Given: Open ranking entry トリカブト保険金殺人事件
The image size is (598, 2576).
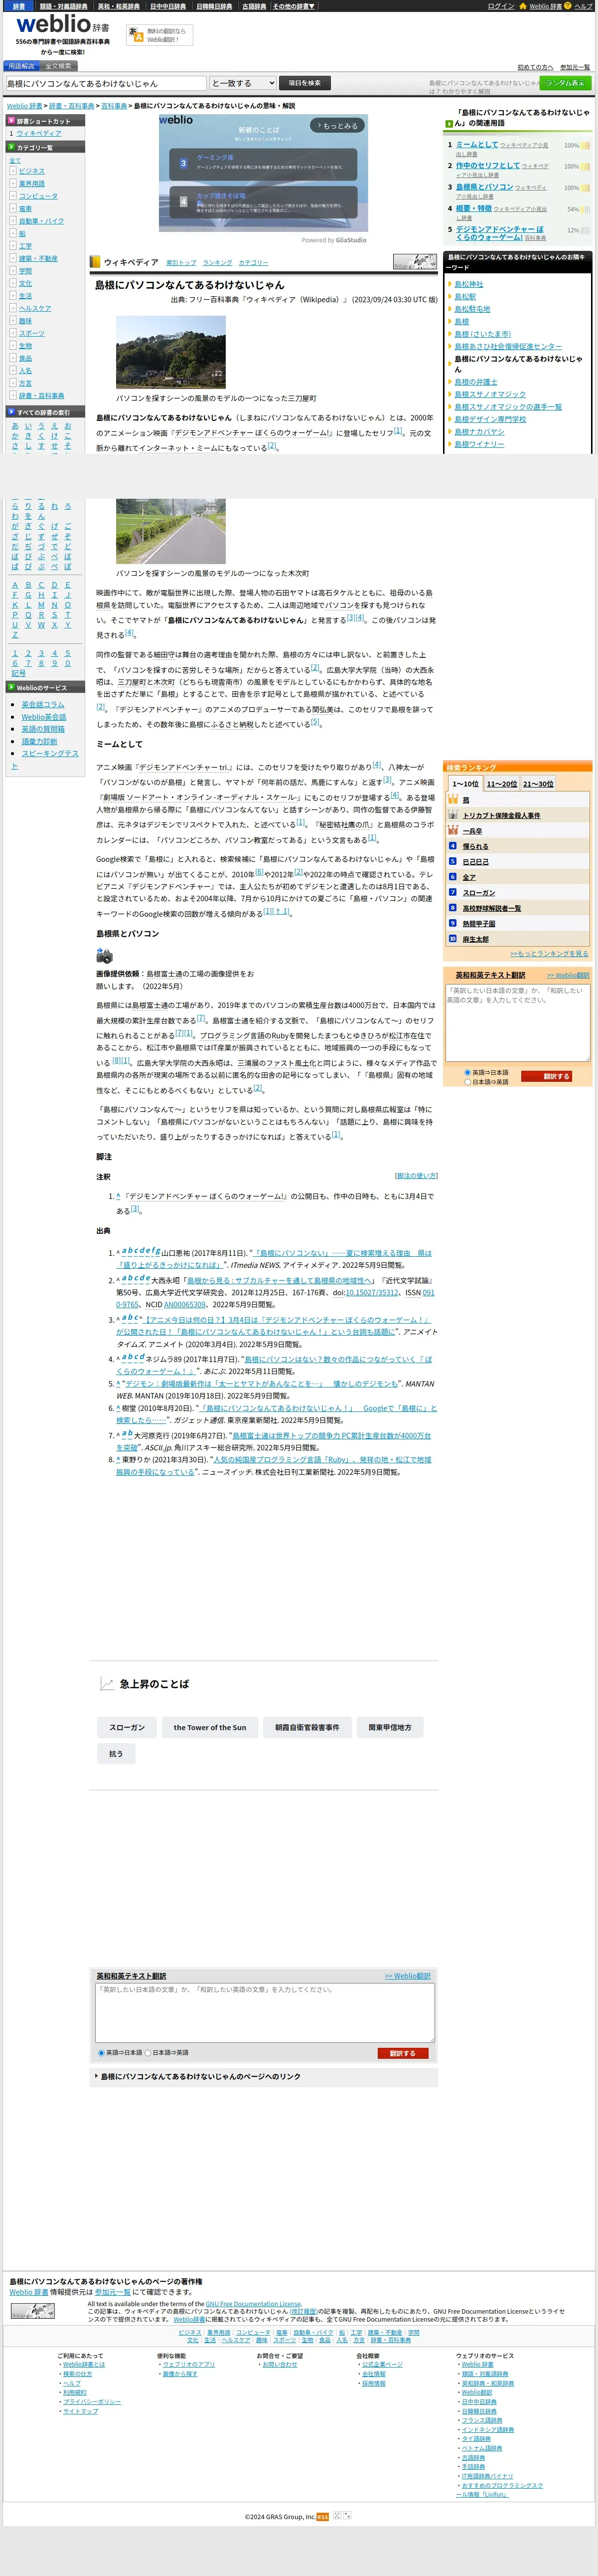Looking at the screenshot, I should [501, 816].
